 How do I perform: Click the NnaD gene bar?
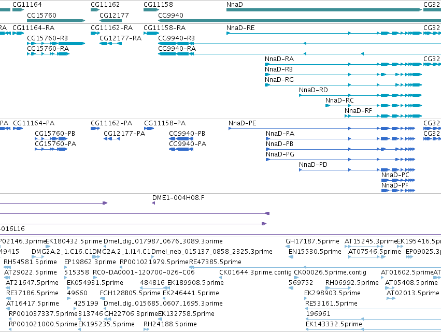coord(324,10)
